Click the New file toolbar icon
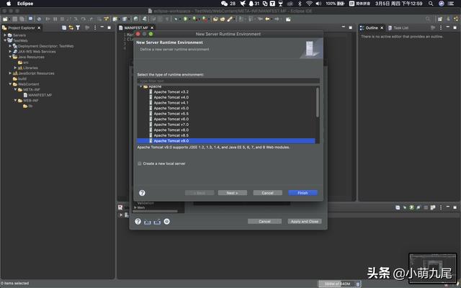Image resolution: width=461 pixels, height=288 pixels. pos(5,19)
